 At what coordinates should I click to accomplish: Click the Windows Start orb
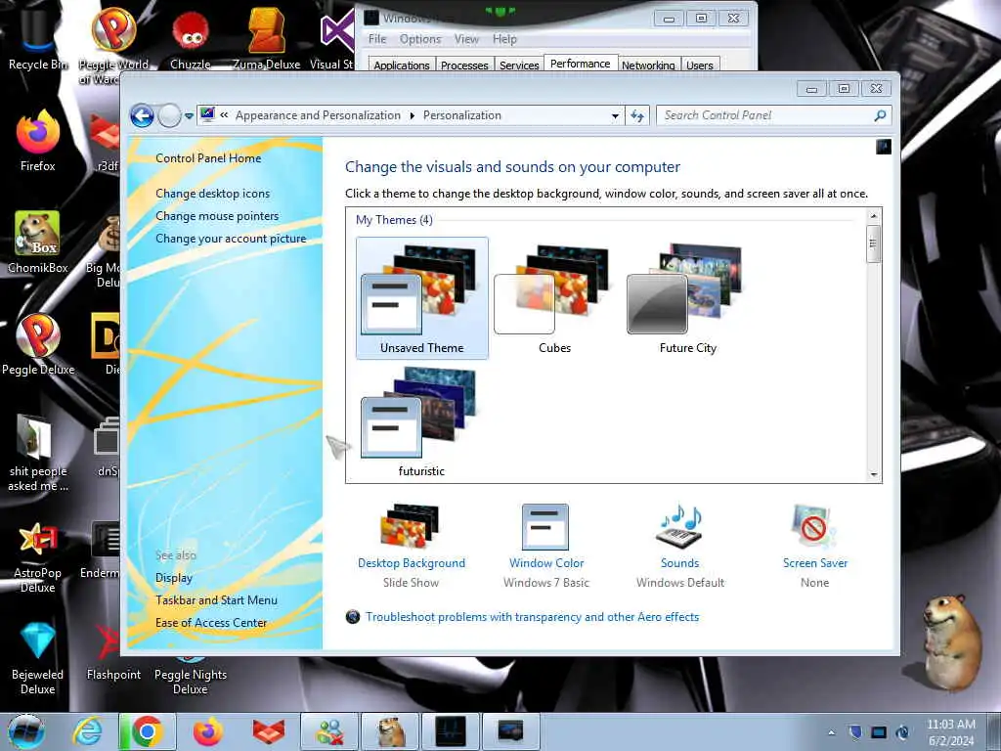25,731
